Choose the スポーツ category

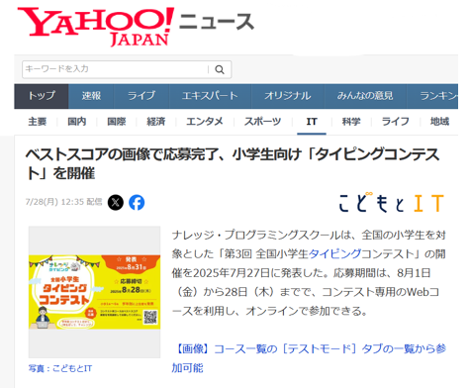pos(262,122)
